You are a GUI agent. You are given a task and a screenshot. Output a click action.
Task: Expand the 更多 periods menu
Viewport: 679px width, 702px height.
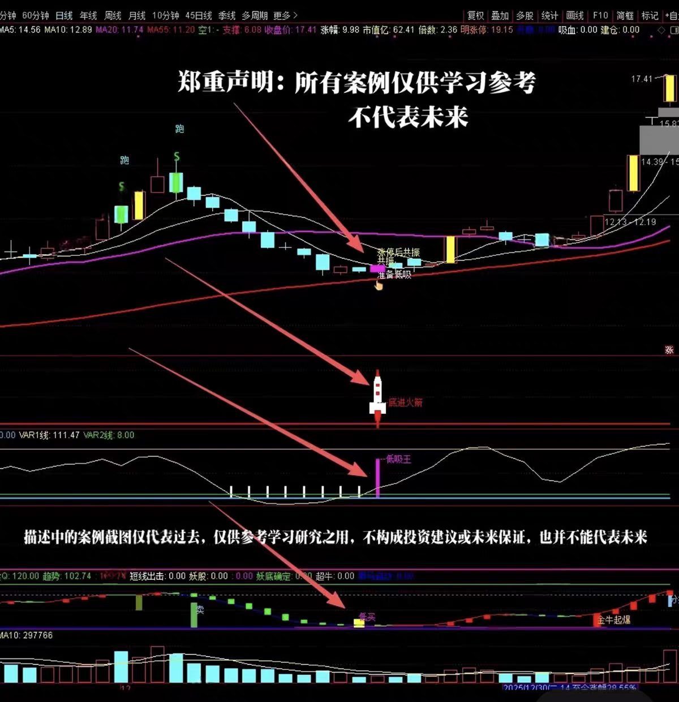tap(285, 15)
